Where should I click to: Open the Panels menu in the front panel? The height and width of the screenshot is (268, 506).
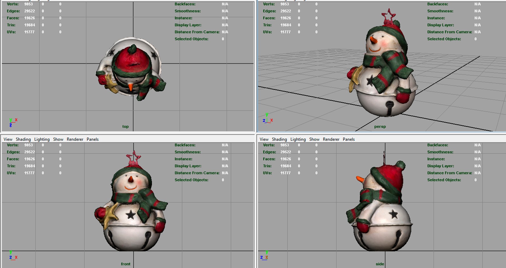(x=93, y=139)
